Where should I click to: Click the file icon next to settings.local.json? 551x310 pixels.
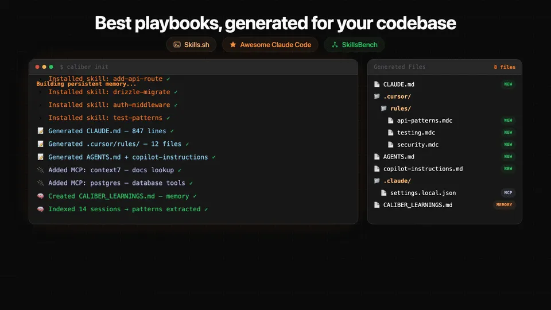(x=384, y=193)
